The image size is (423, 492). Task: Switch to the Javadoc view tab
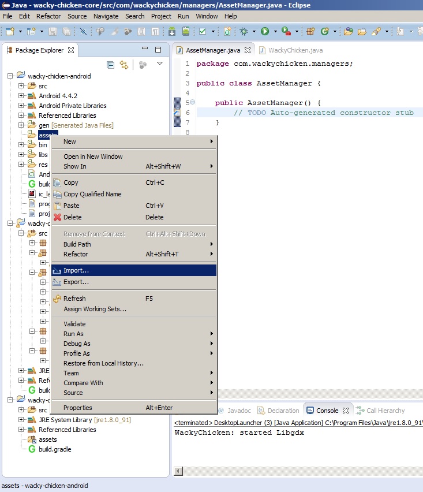(235, 411)
